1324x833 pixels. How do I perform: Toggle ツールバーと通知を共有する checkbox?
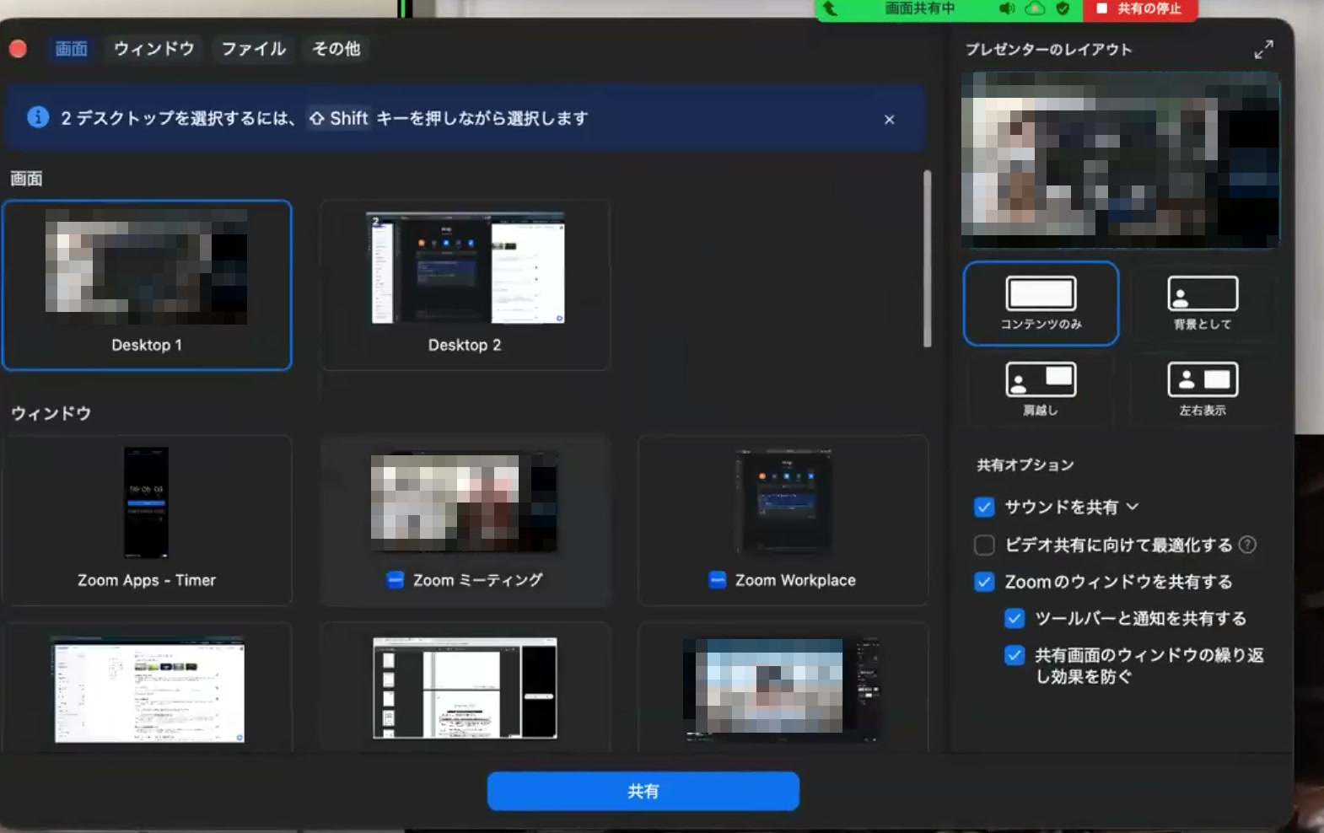pyautogui.click(x=1015, y=618)
